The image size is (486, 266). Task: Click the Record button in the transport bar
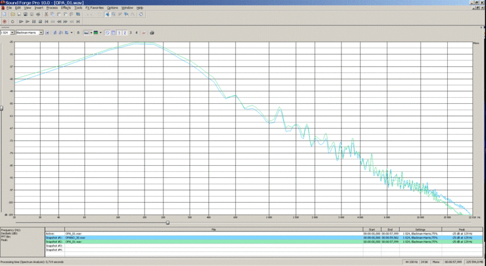click(x=4, y=21)
